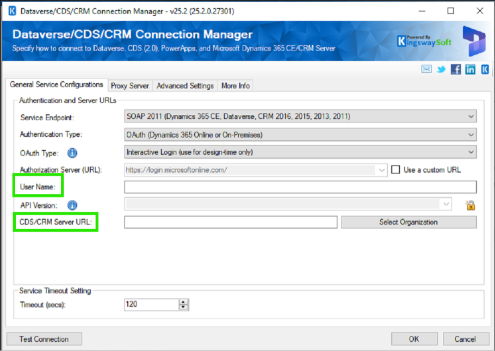
Task: Switch to the More Info tab
Action: (236, 86)
